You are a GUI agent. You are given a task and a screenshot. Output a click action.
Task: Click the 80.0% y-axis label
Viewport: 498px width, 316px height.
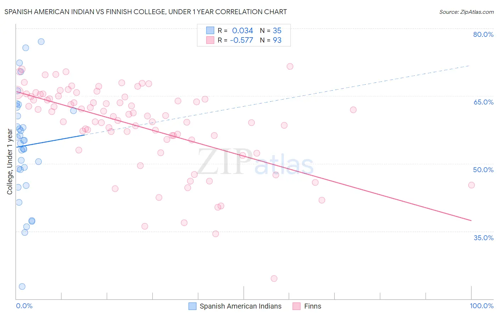pyautogui.click(x=483, y=34)
